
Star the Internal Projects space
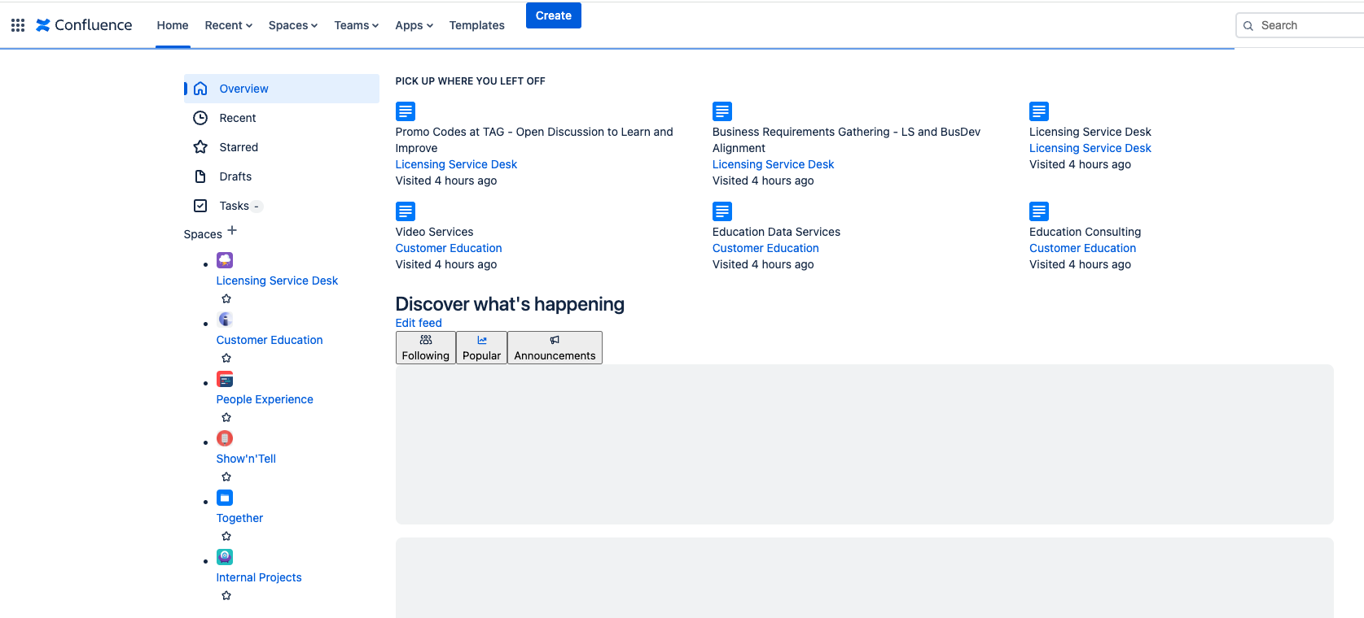click(x=226, y=595)
